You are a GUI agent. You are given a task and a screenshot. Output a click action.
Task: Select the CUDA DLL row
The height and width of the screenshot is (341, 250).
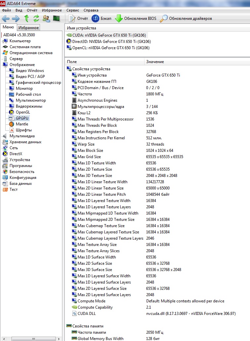tap(87, 314)
